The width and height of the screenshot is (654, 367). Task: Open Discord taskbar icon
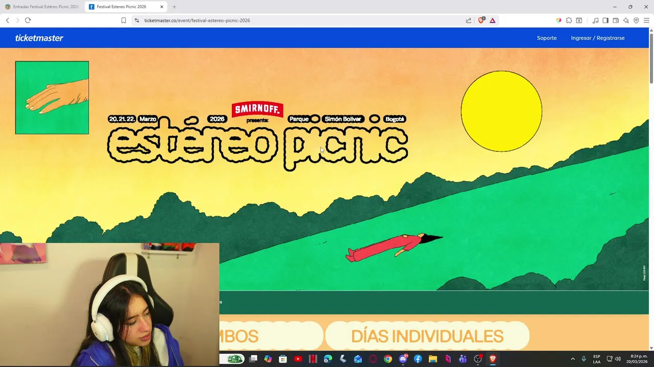[403, 359]
